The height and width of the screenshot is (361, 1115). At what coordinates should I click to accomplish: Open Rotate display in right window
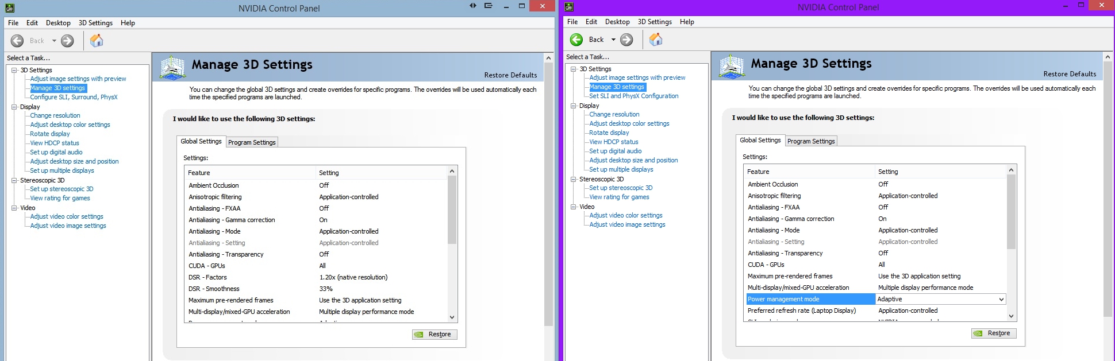pos(609,133)
